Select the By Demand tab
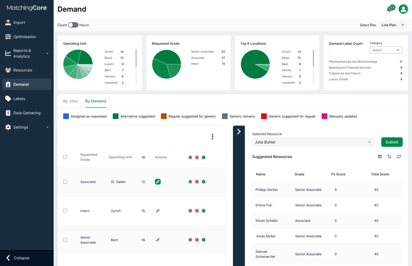The width and height of the screenshot is (412, 266). [x=96, y=101]
